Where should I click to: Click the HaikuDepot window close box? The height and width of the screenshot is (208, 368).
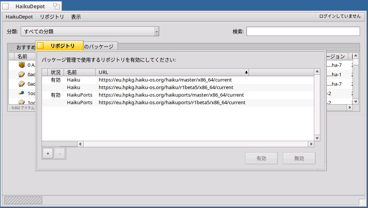tap(6, 6)
